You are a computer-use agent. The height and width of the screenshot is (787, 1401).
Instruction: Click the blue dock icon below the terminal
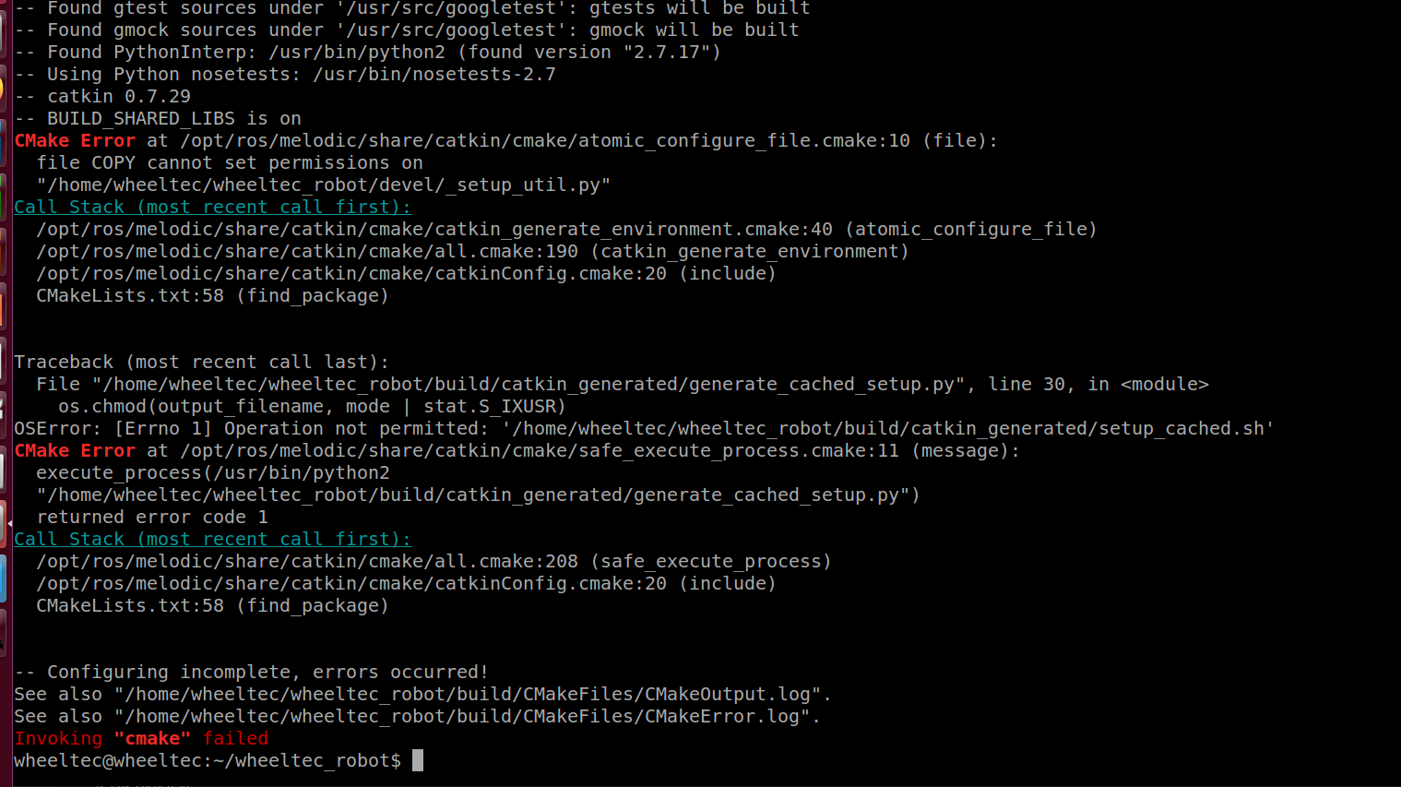click(x=4, y=579)
